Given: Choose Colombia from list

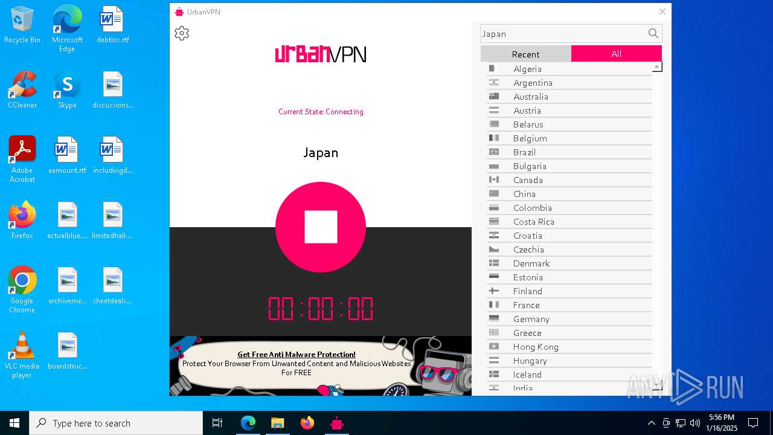Looking at the screenshot, I should tap(569, 208).
